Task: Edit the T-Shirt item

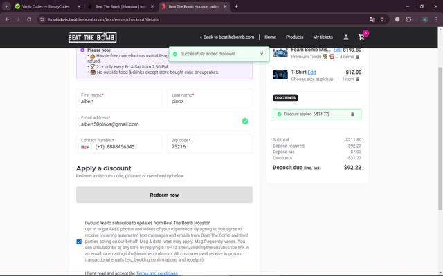Action: (311, 72)
